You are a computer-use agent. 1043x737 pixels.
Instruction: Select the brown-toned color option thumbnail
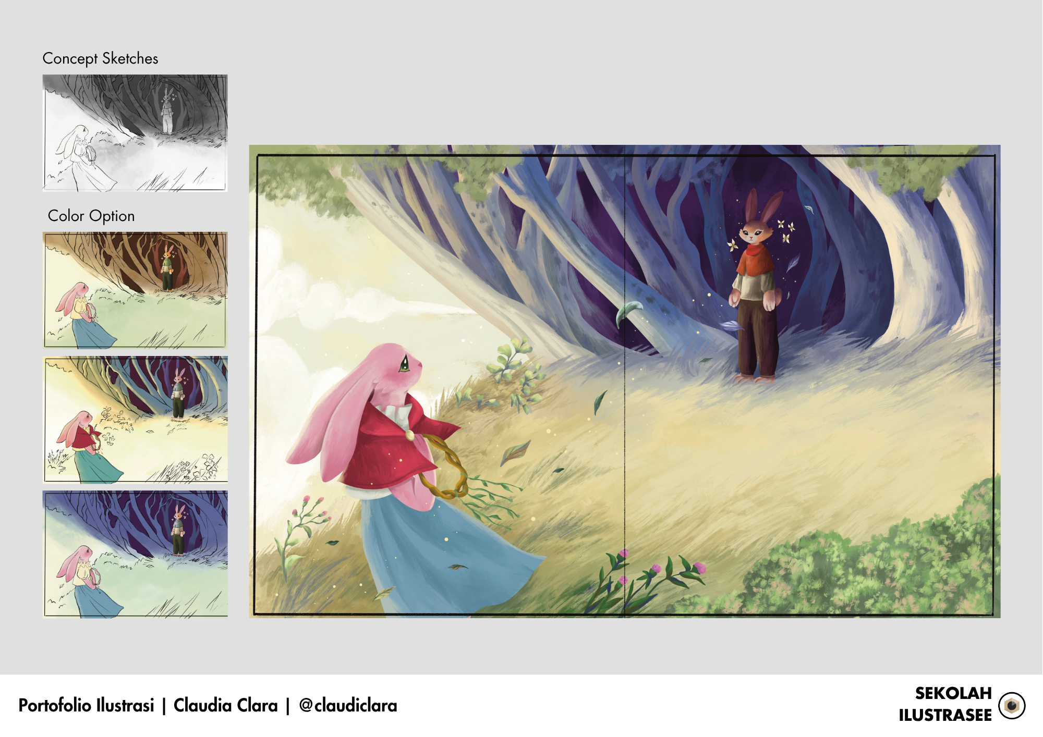[135, 290]
